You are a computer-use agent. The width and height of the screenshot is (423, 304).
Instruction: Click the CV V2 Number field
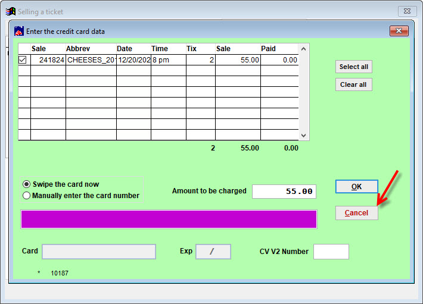[331, 252]
